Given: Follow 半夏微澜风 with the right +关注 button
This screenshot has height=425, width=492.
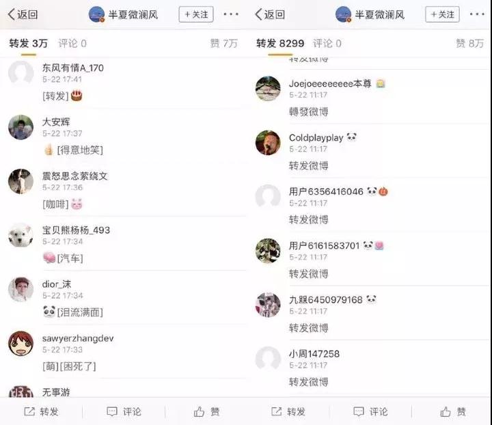Looking at the screenshot, I should click(442, 14).
